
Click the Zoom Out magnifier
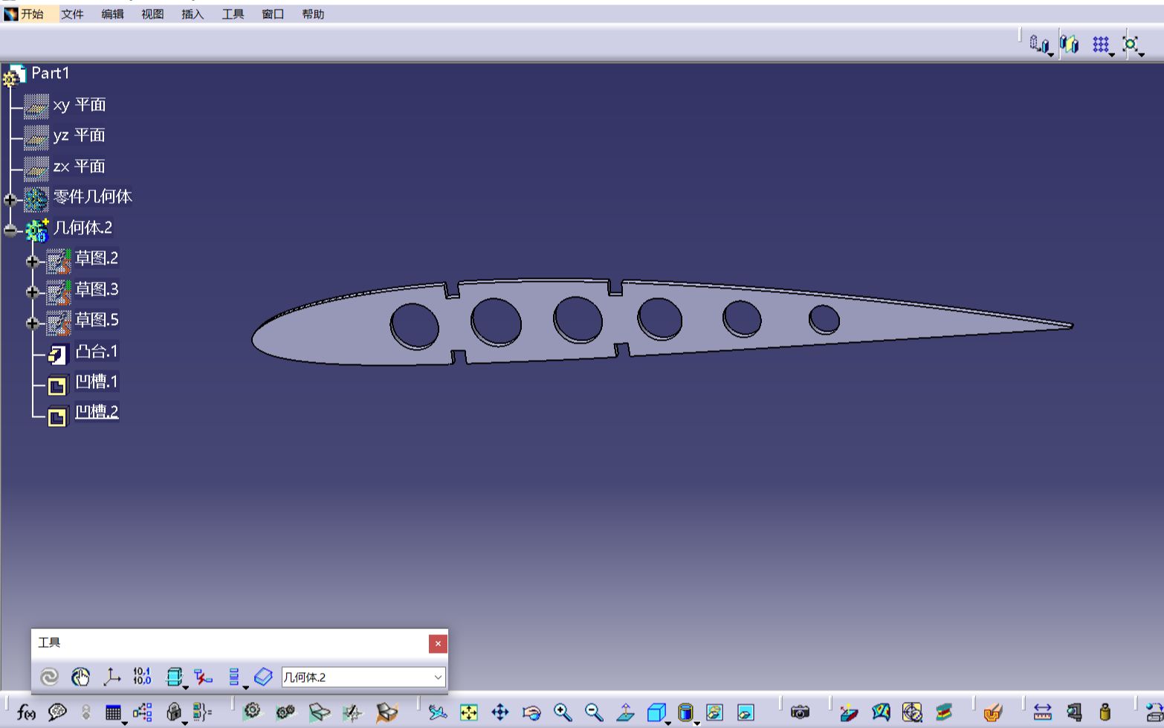click(x=594, y=712)
